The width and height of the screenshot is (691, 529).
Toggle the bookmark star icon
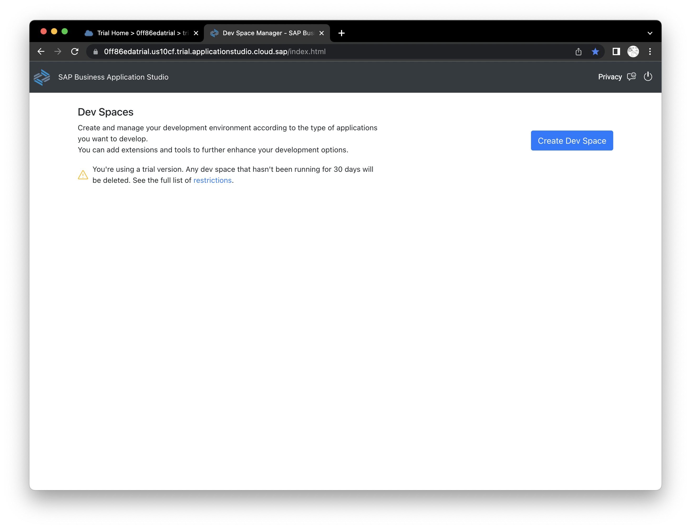[595, 52]
